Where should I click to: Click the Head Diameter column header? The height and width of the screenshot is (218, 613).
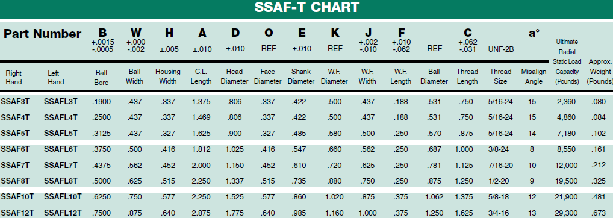(x=235, y=76)
